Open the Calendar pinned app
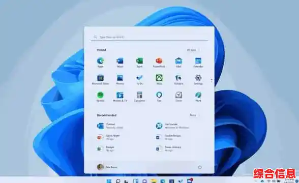Viewport: 299px width, 183px height. pyautogui.click(x=198, y=63)
